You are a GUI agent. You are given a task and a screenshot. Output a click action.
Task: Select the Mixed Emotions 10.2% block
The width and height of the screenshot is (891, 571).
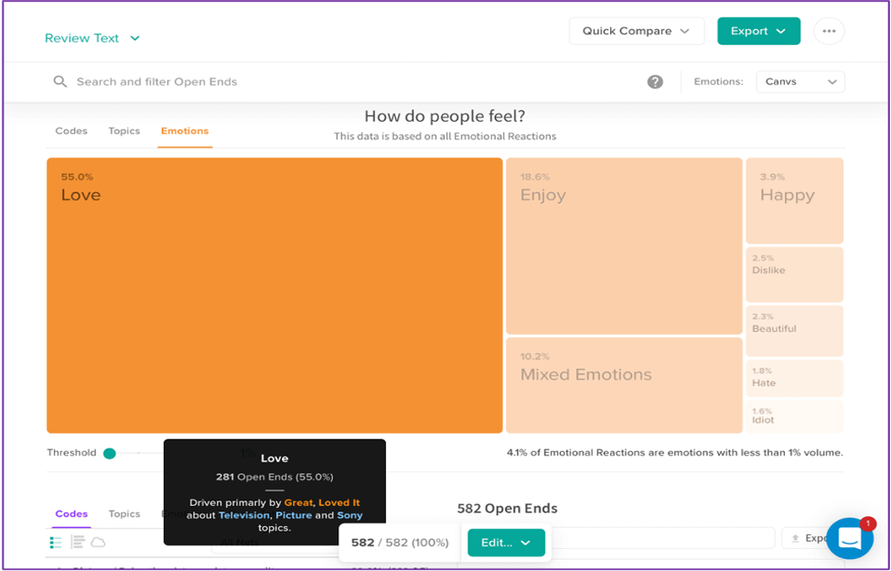tap(624, 385)
